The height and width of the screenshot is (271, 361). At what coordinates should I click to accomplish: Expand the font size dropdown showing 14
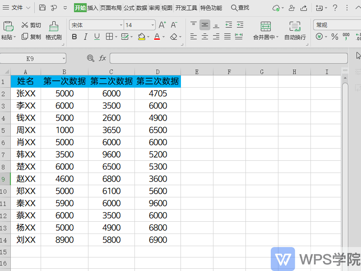point(153,25)
